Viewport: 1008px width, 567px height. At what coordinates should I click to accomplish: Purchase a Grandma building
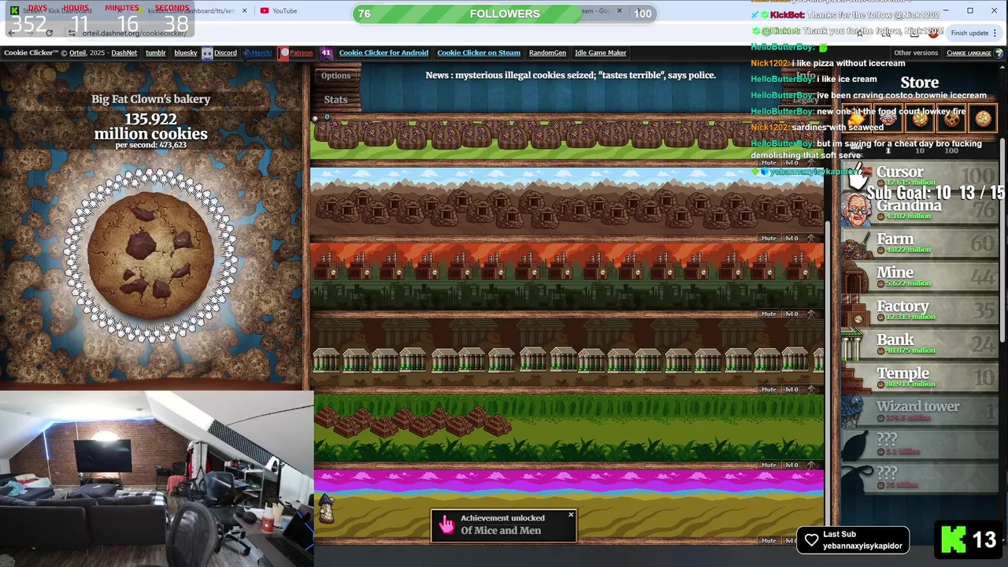pos(920,209)
